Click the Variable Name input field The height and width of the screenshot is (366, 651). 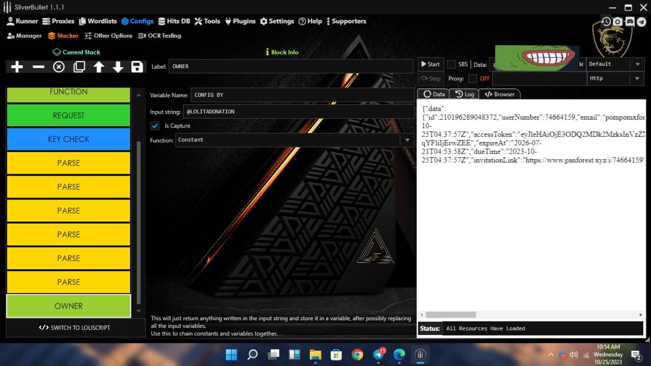click(x=302, y=95)
